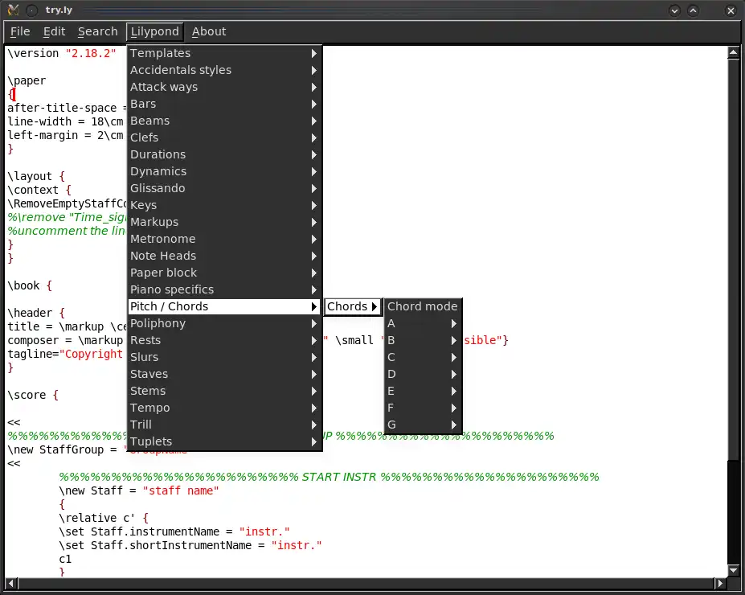Expand the C chord submenu
The image size is (745, 595).
click(x=423, y=357)
